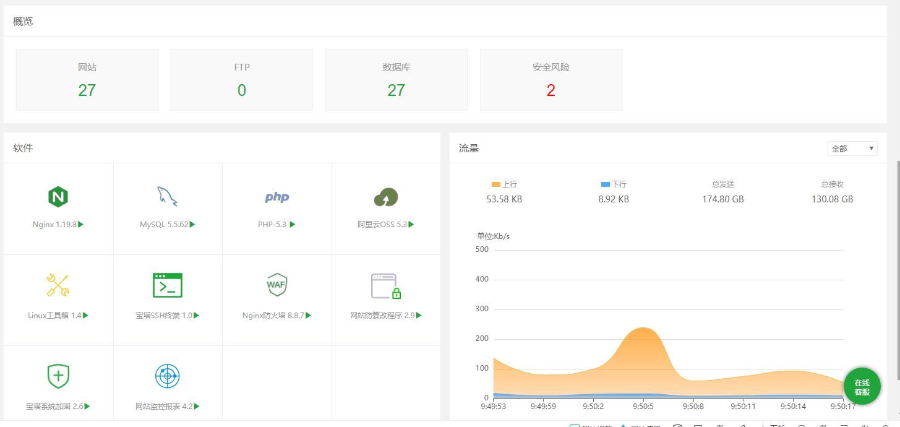Image resolution: width=900 pixels, height=427 pixels.
Task: Click the upstream value 53.58 KB
Action: coord(505,199)
